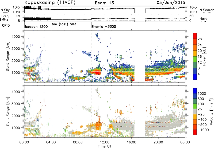The width and height of the screenshot is (214, 148).
Task: Click the 16:00 time axis label
Action: pyautogui.click(x=131, y=142)
